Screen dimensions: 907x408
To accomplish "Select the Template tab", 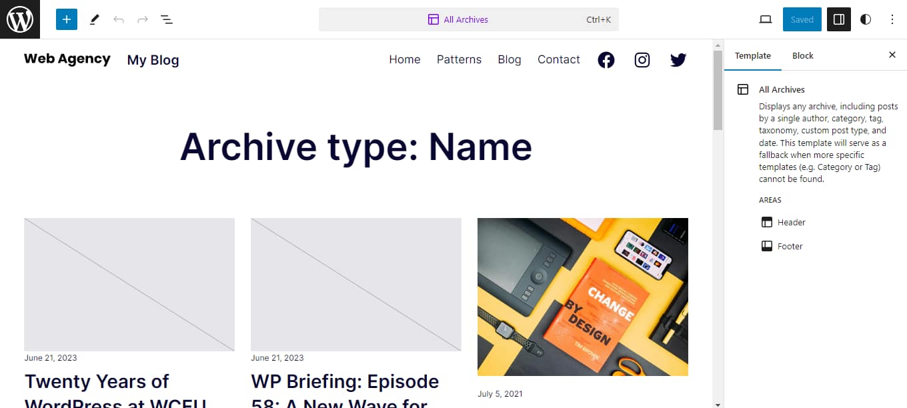I will pyautogui.click(x=752, y=55).
